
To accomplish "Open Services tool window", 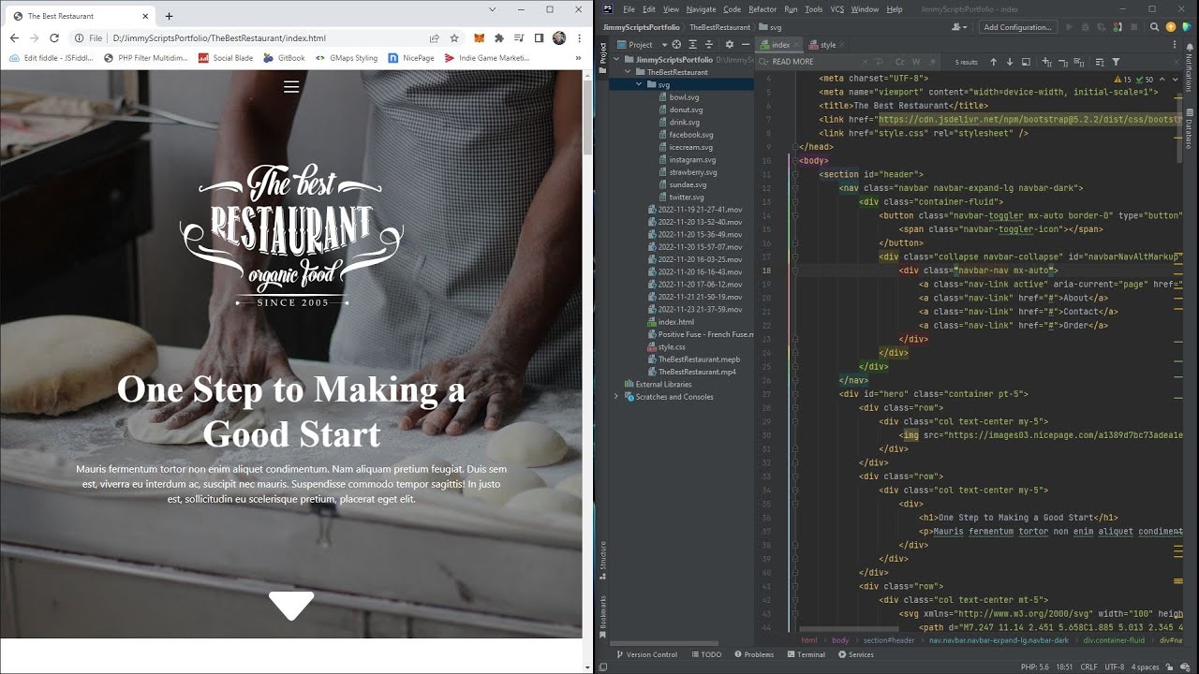I will [x=855, y=654].
